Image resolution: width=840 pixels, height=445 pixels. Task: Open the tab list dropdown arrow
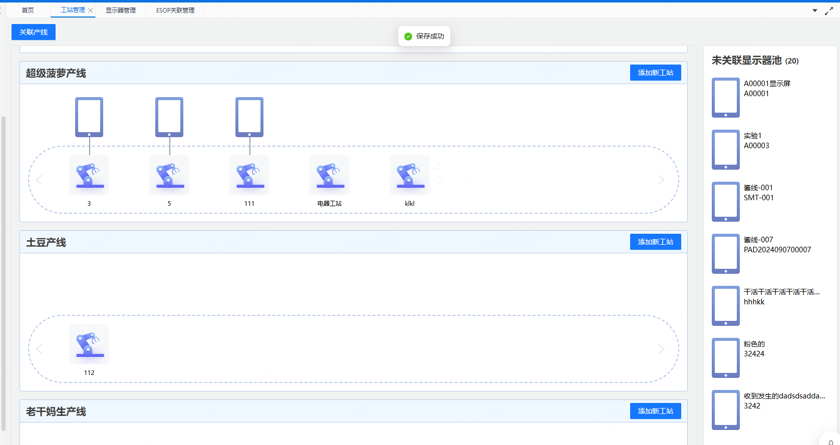[x=815, y=11]
